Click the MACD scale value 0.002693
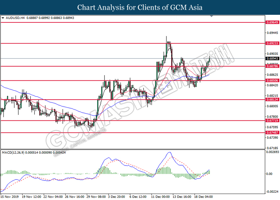The image size is (280, 200). pyautogui.click(x=272, y=152)
